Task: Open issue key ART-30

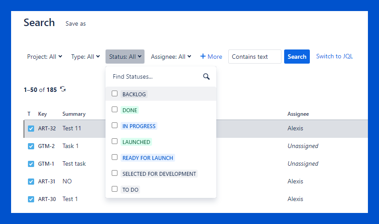Action: click(x=47, y=199)
